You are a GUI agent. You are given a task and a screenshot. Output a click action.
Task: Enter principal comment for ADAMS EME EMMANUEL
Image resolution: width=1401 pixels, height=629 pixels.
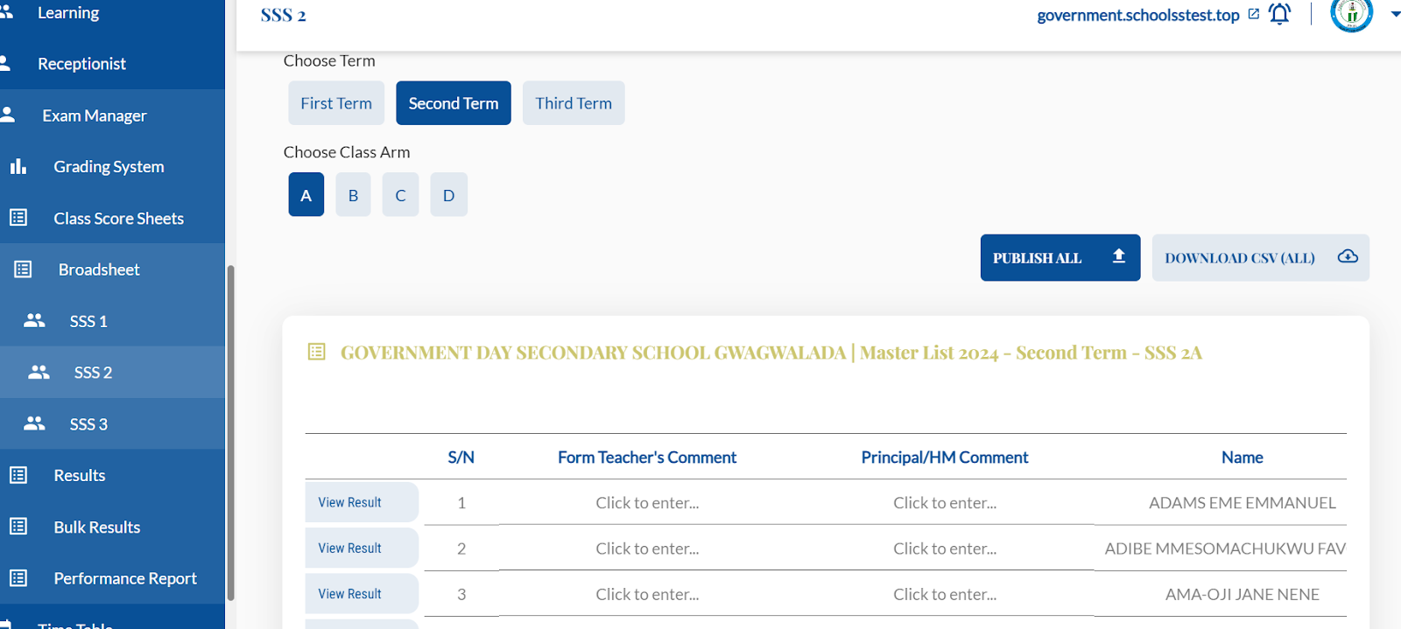pos(945,503)
